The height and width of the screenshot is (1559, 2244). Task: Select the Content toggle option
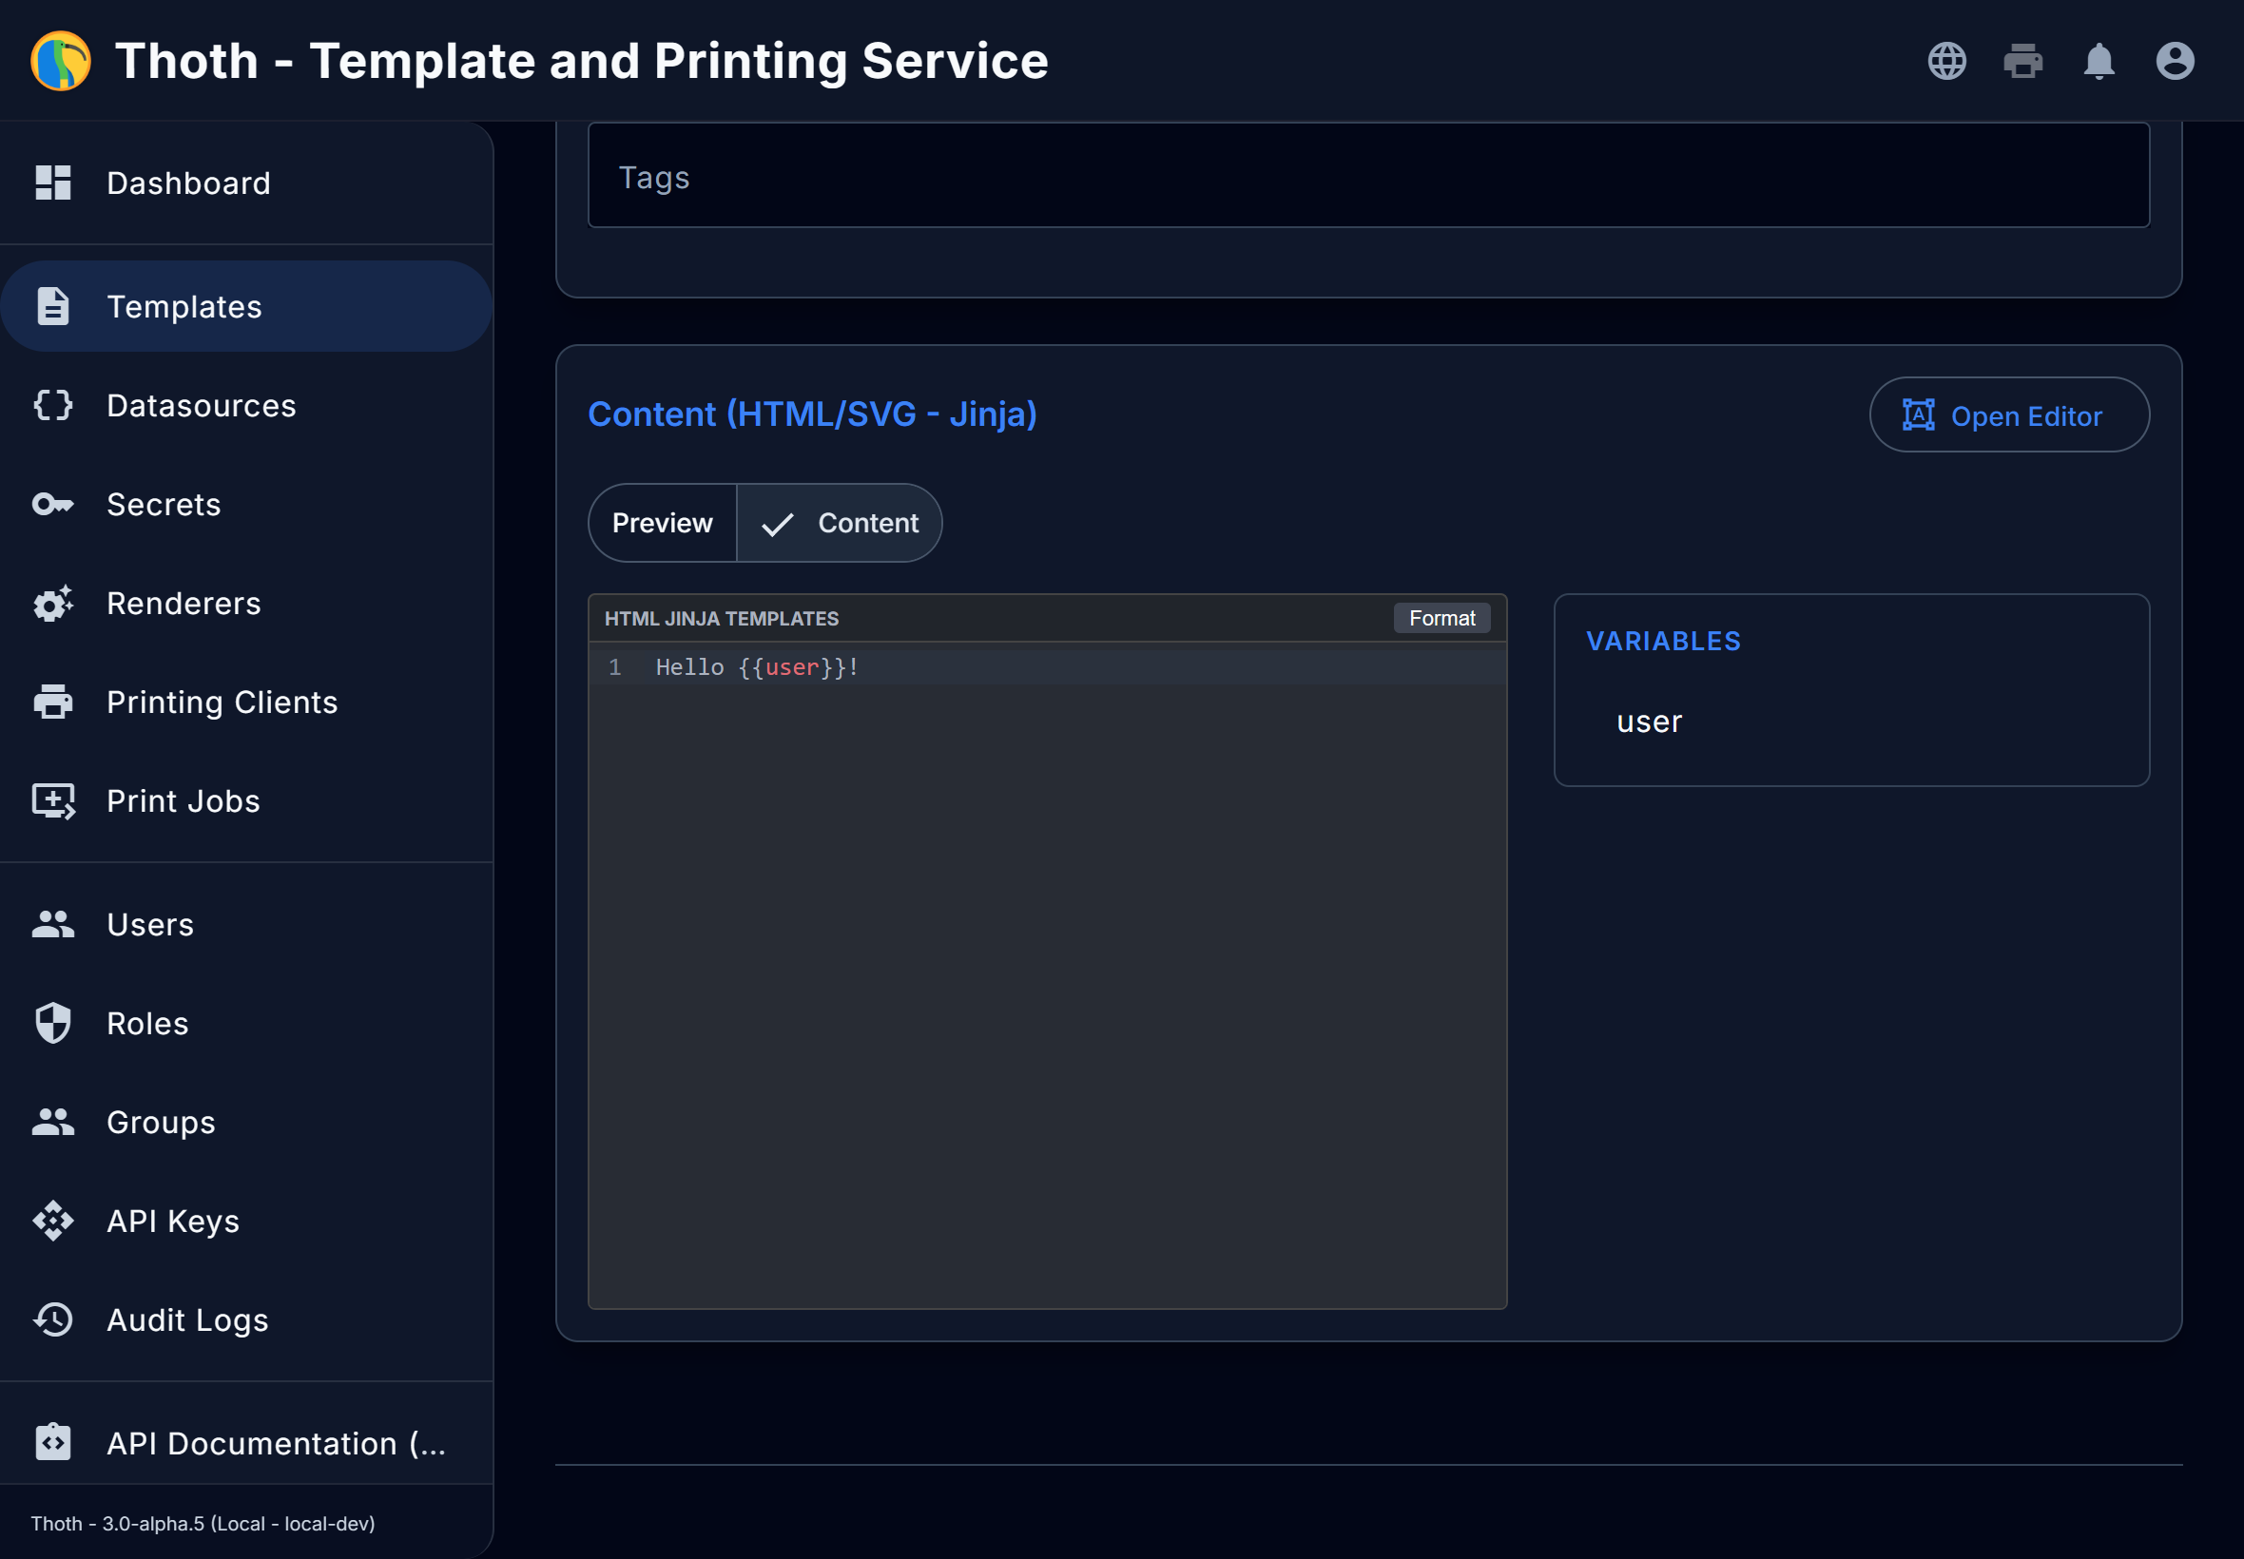840,523
